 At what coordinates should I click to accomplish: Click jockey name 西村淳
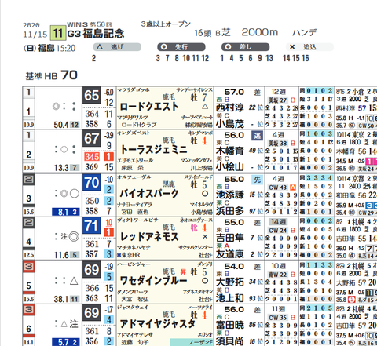229,107
